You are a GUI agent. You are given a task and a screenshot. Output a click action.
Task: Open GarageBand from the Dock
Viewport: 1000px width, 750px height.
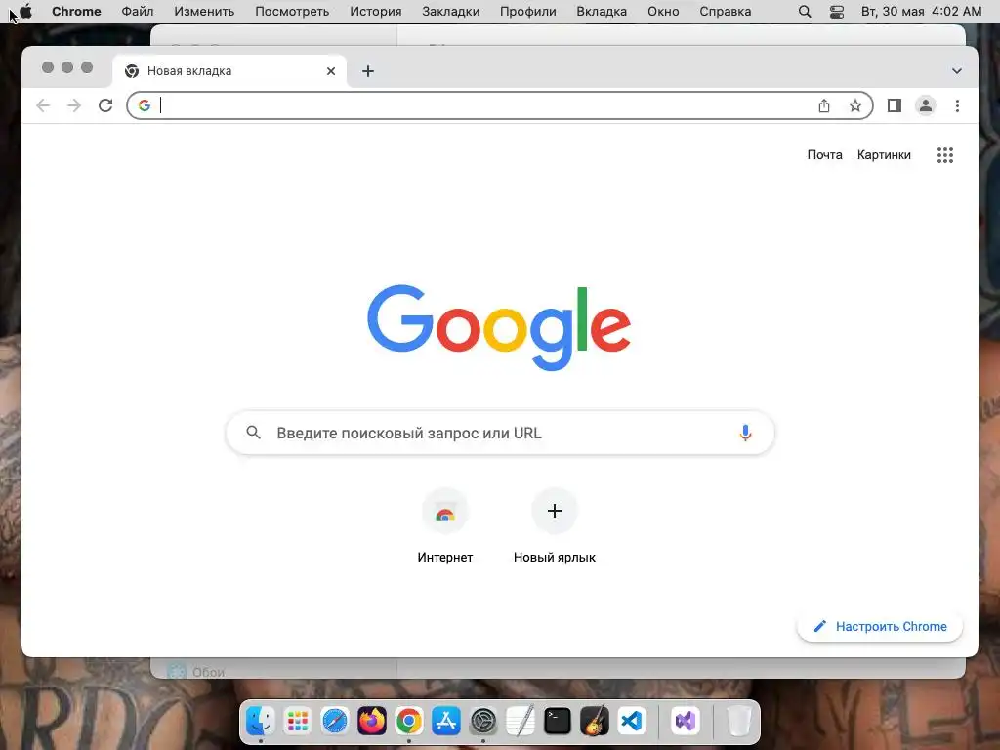pos(595,722)
